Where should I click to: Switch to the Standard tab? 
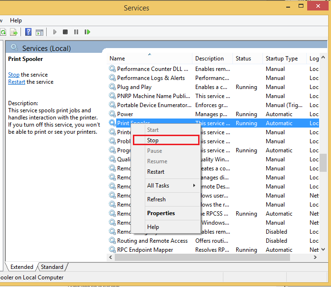52,267
